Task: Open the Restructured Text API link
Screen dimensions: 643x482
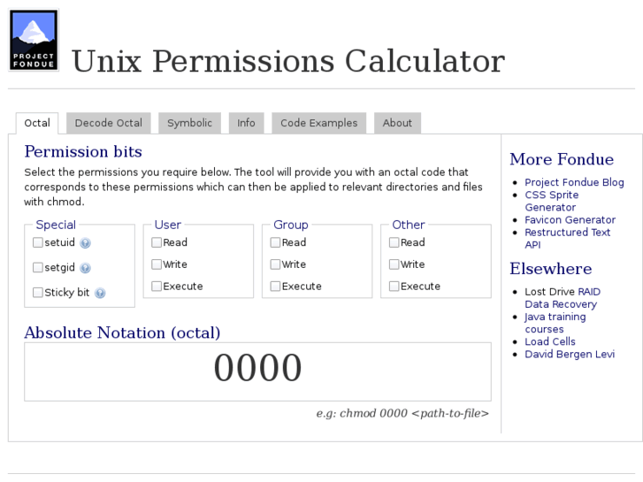Action: (568, 238)
